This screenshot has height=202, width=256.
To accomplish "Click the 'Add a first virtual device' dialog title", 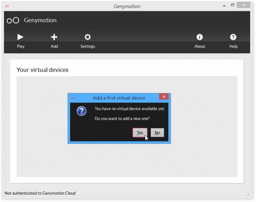I will click(119, 98).
